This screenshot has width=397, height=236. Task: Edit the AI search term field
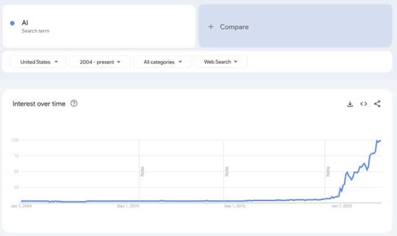(99, 26)
